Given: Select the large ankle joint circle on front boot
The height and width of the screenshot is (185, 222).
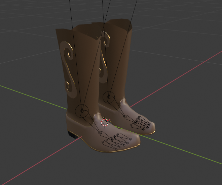Looking at the screenshot, I should coord(82,111).
